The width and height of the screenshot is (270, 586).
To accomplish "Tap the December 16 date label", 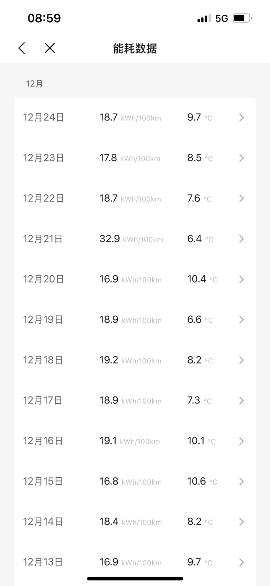I will (x=43, y=441).
